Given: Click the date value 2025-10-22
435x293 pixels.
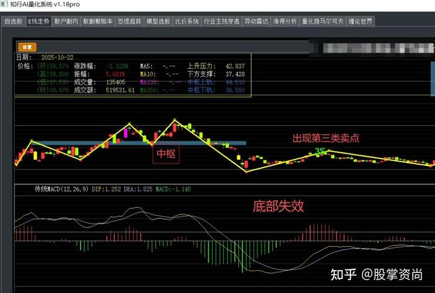Looking at the screenshot, I should tap(57, 57).
